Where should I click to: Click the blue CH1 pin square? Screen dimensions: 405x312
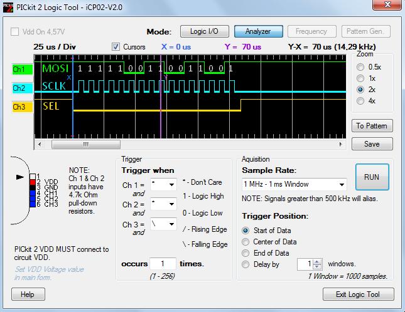(33, 193)
